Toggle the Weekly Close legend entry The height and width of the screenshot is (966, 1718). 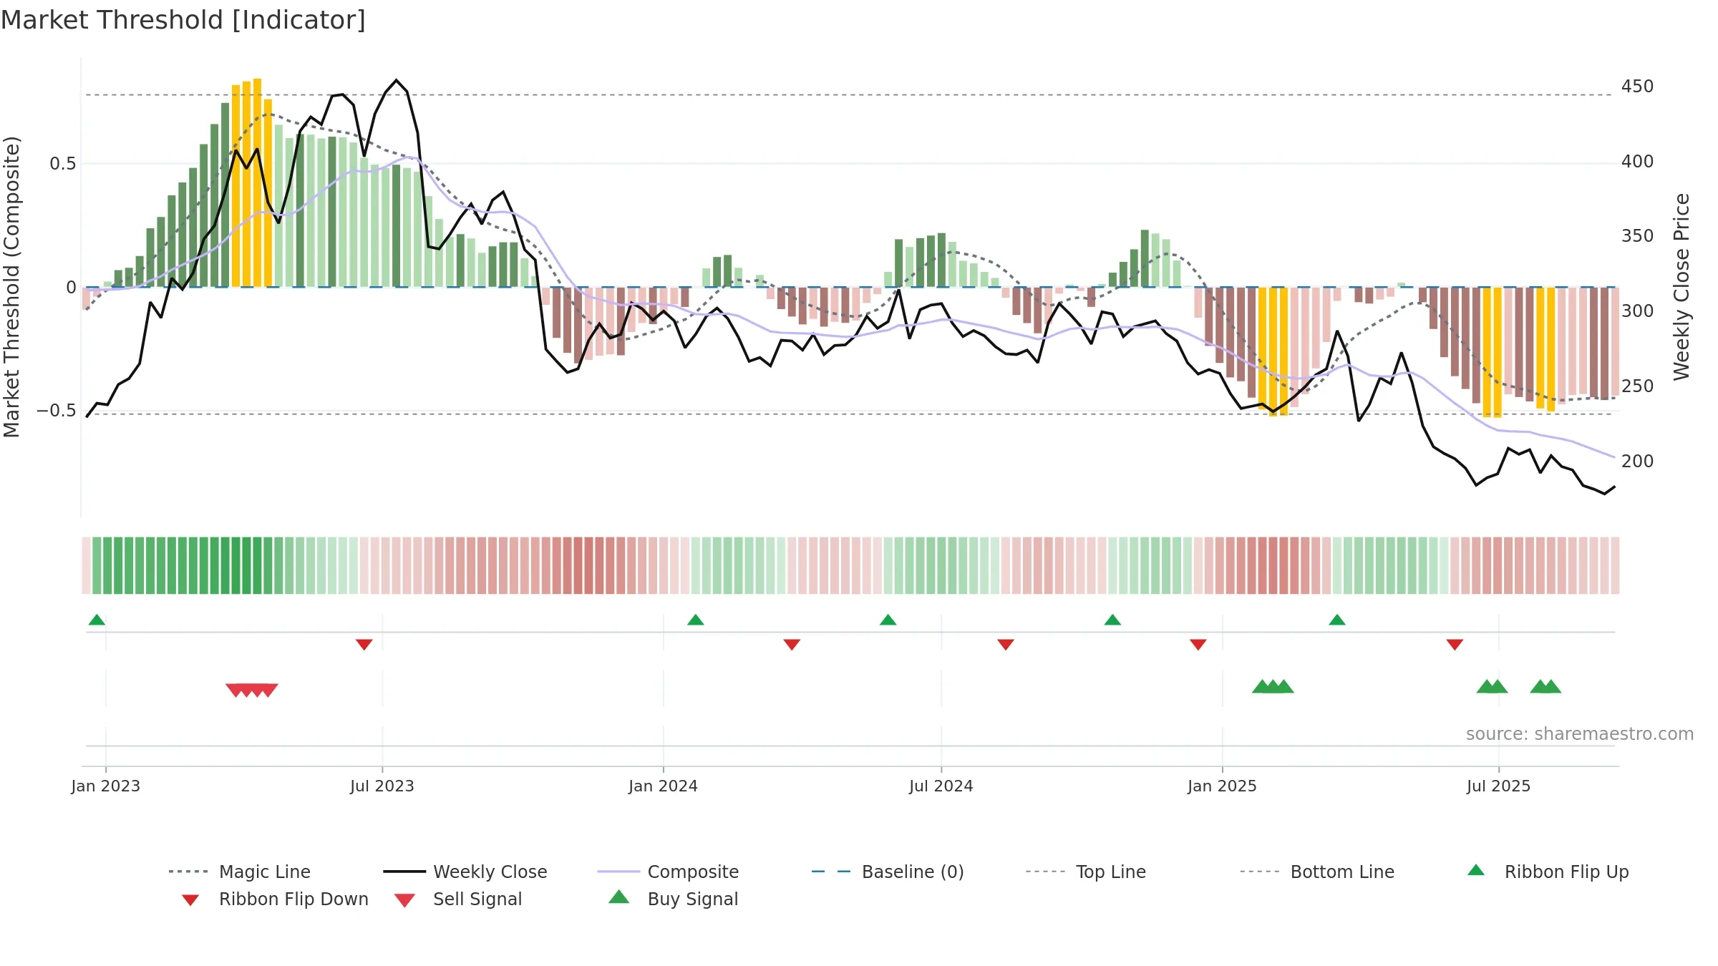click(x=465, y=872)
